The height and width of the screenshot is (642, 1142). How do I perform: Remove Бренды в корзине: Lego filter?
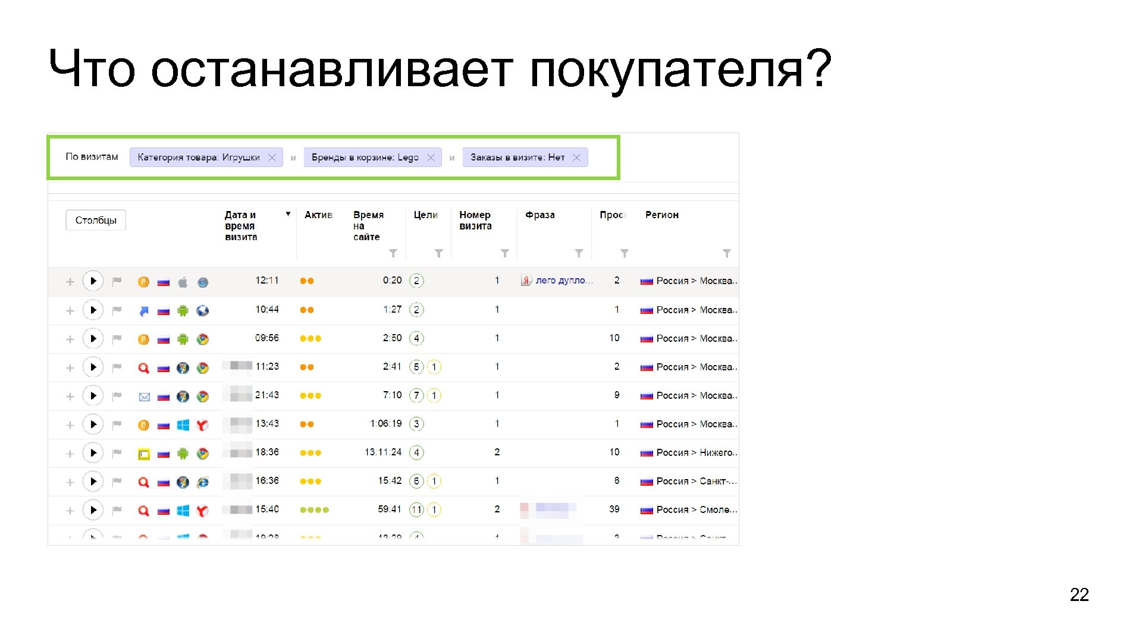431,158
